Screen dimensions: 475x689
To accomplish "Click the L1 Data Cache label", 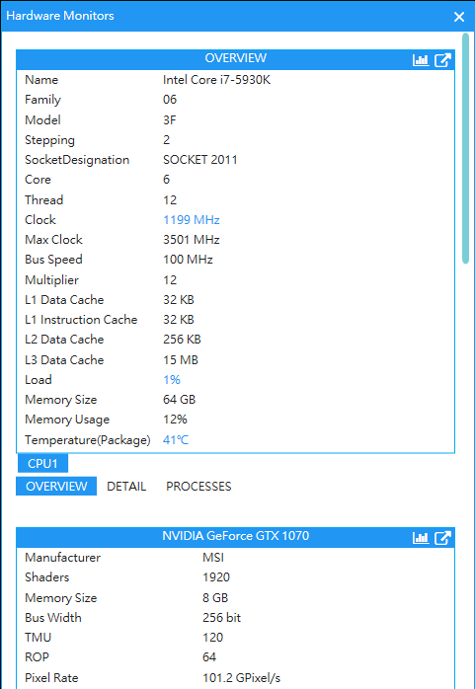I will coord(64,300).
